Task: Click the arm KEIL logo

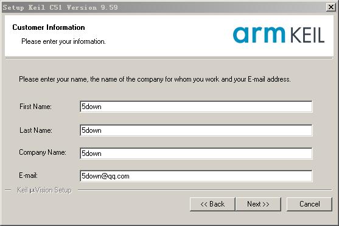Action: click(x=279, y=35)
